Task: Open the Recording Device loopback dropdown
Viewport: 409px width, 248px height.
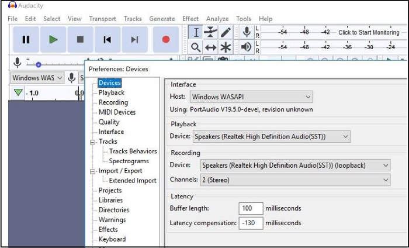Action: tap(295, 166)
